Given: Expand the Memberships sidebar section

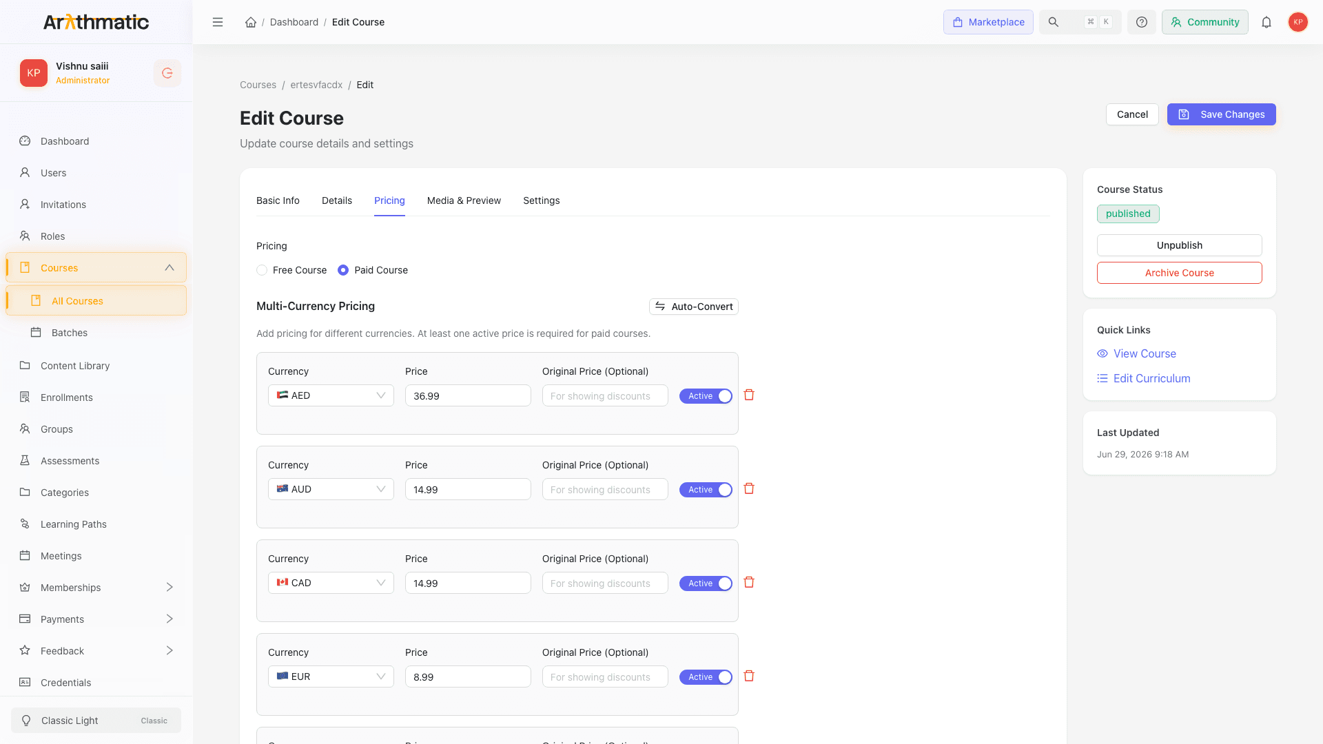Looking at the screenshot, I should (170, 588).
